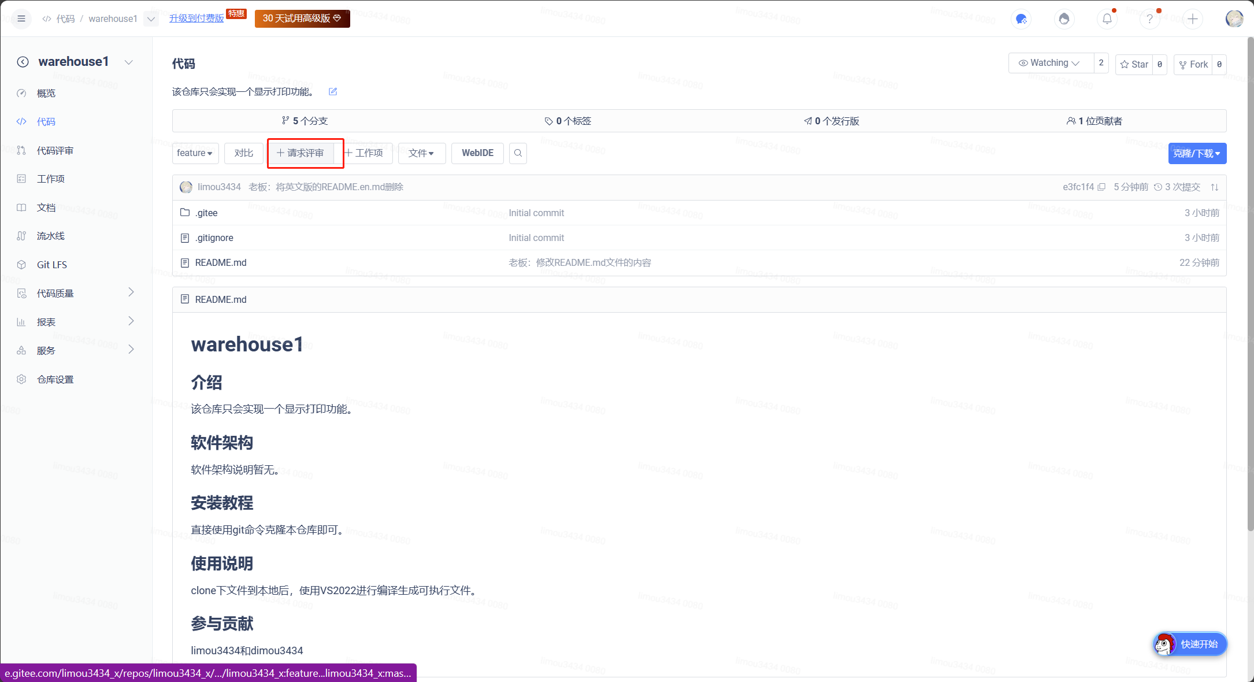Expand the 文件 dropdown menu

pos(421,153)
